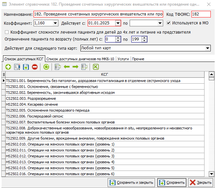216x188 pixels.
Task: Click the green refresh list icon
Action: coord(46,67)
